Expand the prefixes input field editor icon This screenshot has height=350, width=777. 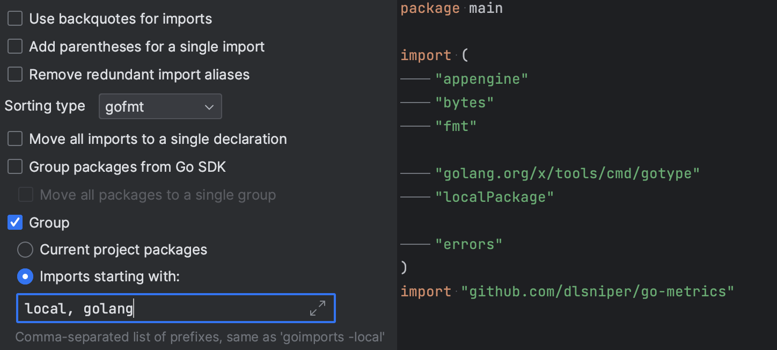[x=318, y=308]
